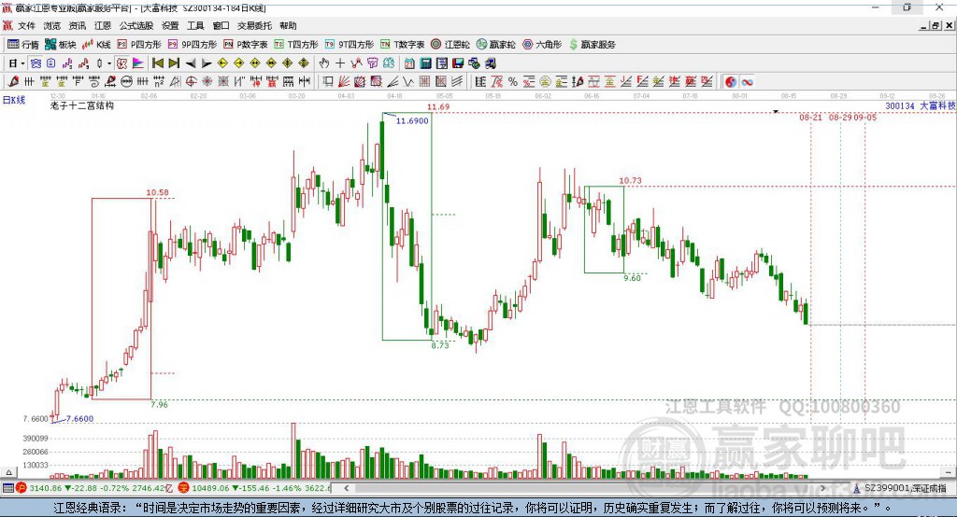Open the 工具 menu
The height and width of the screenshot is (517, 957).
195,25
